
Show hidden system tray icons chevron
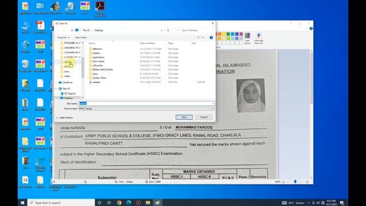(x=309, y=203)
